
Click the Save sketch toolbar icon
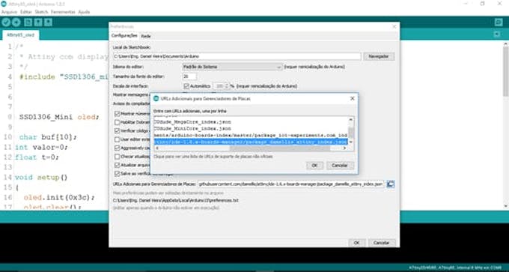pos(48,22)
